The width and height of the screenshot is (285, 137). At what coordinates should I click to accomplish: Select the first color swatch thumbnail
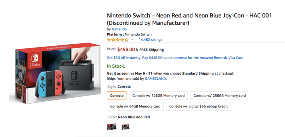tap(112, 127)
